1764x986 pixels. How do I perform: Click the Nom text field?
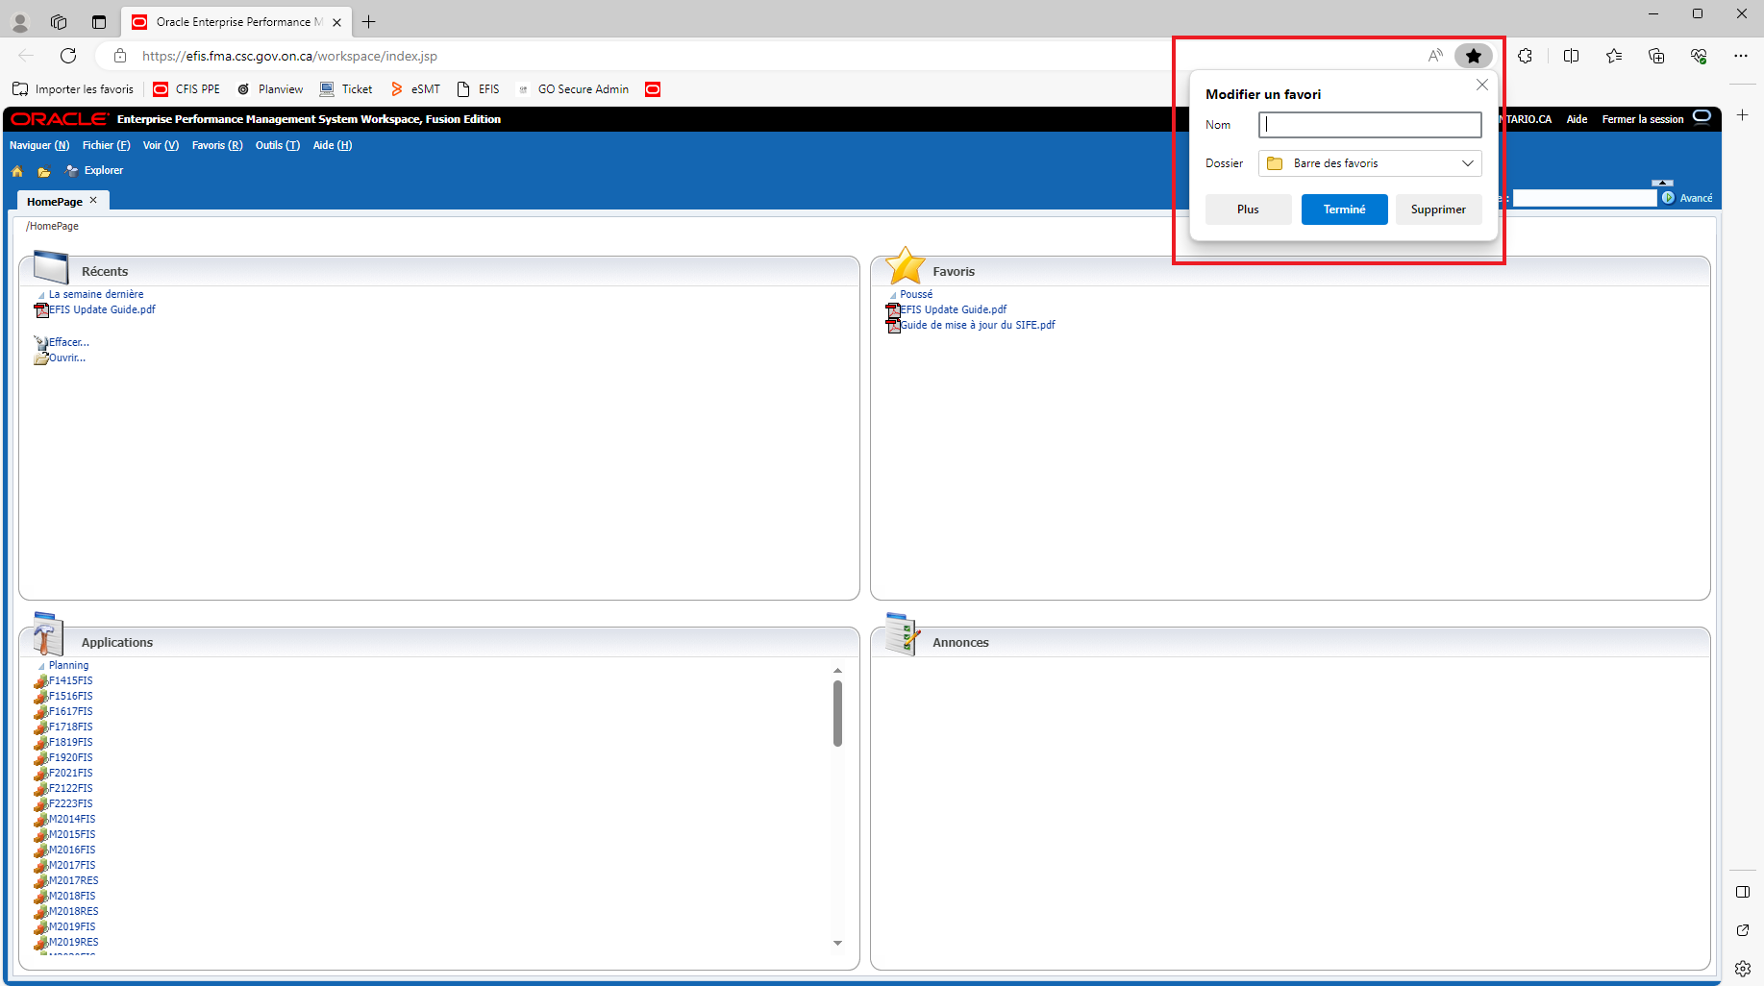tap(1369, 125)
